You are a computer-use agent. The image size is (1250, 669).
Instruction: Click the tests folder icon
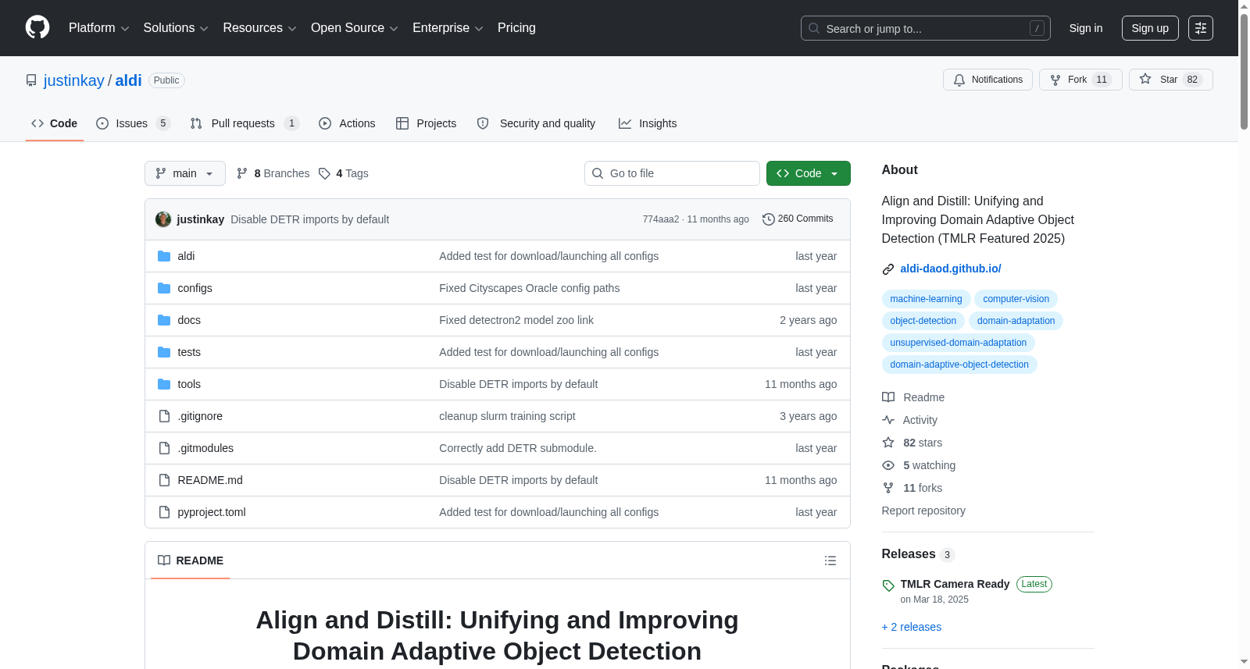(x=164, y=352)
